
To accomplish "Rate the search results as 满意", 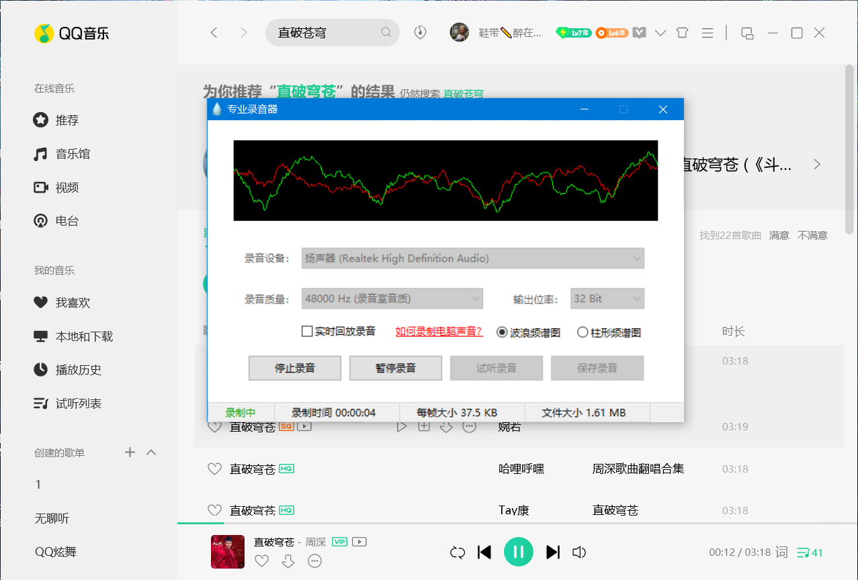I will click(779, 236).
